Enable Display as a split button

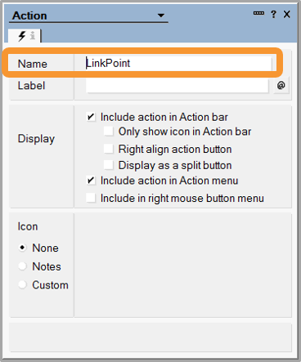[x=109, y=165]
